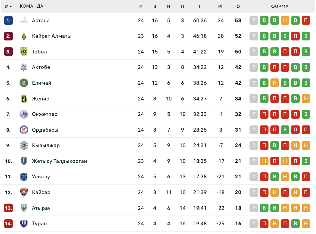Click the Kairat Almaty club crest
The width and height of the screenshot is (316, 234).
tap(24, 36)
